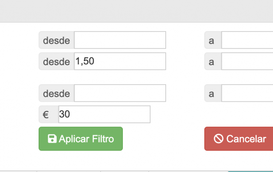The image size is (273, 172).
Task: Click the teal strip at the bottom edge
Action: coord(250,172)
